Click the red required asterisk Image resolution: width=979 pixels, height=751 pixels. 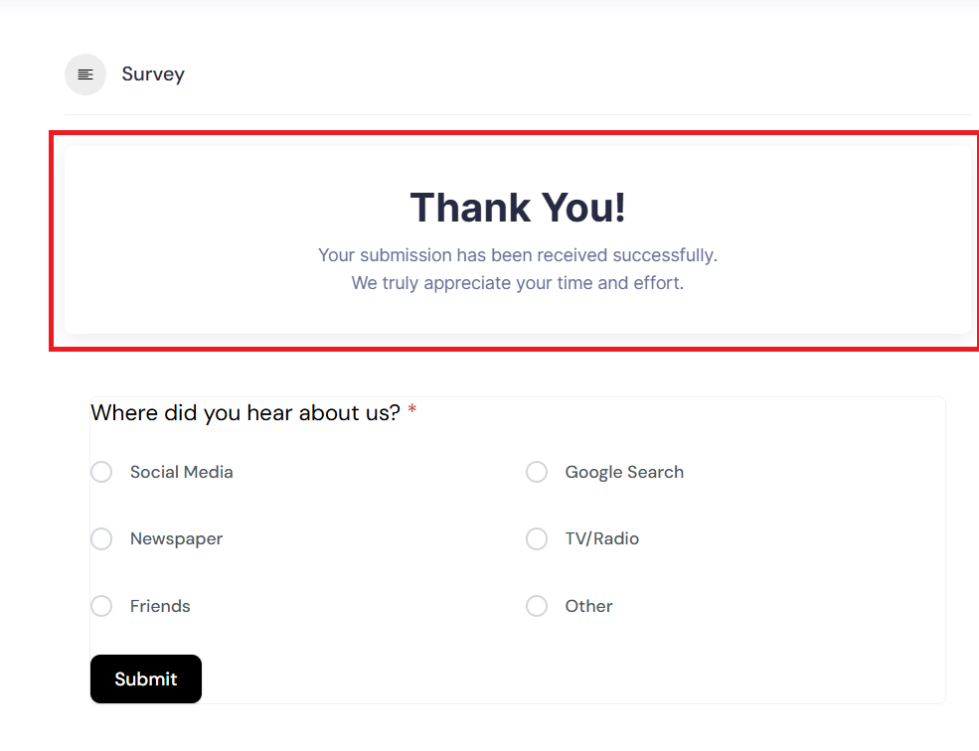point(412,411)
